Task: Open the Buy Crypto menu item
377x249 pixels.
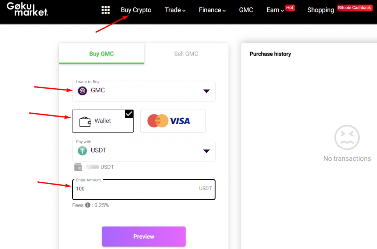Action: point(136,10)
